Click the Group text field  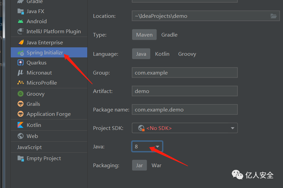pyautogui.click(x=185, y=73)
